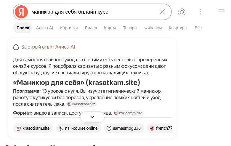This screenshot has width=231, height=146.
Task: Click the nail-course.online favicon in its chip
Action: pyautogui.click(x=61, y=128)
